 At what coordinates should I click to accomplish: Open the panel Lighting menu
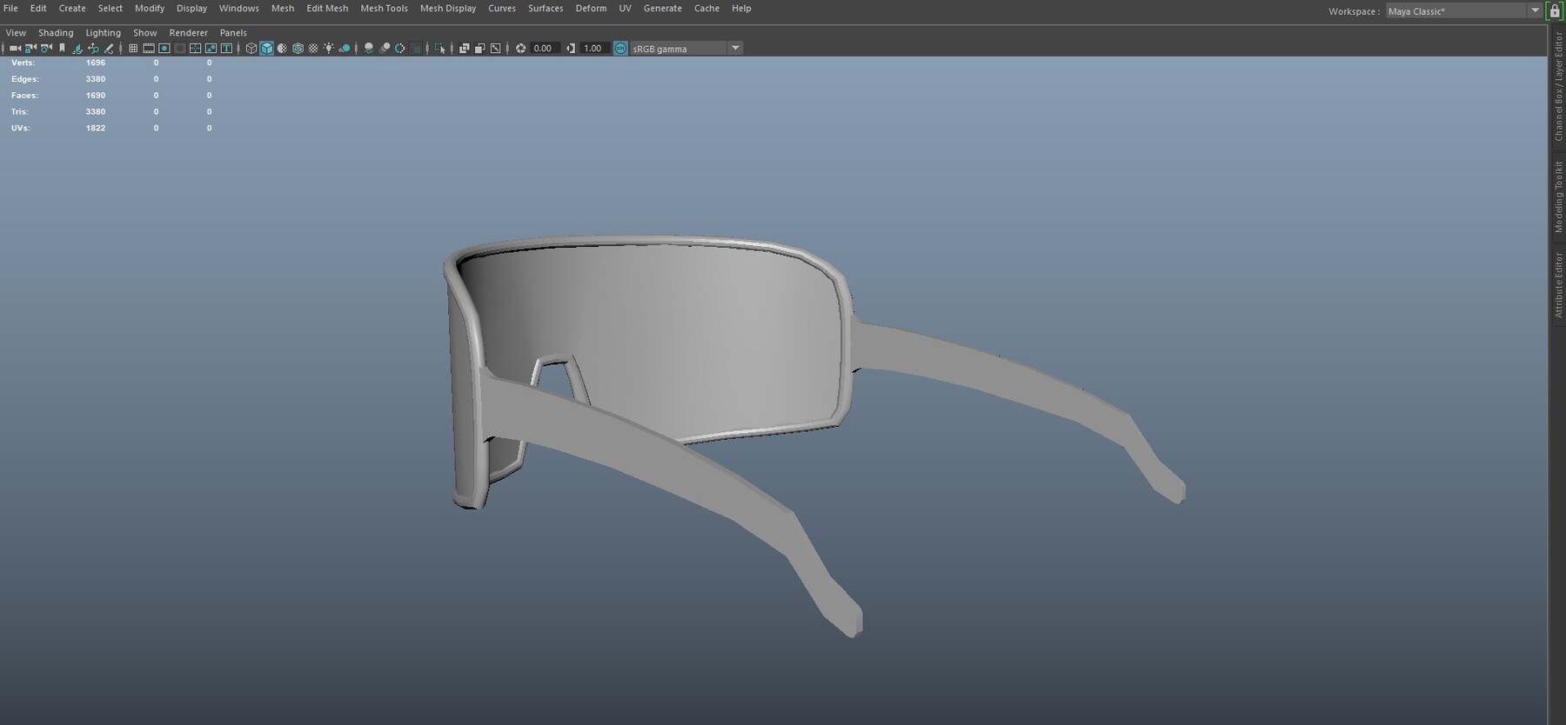103,32
